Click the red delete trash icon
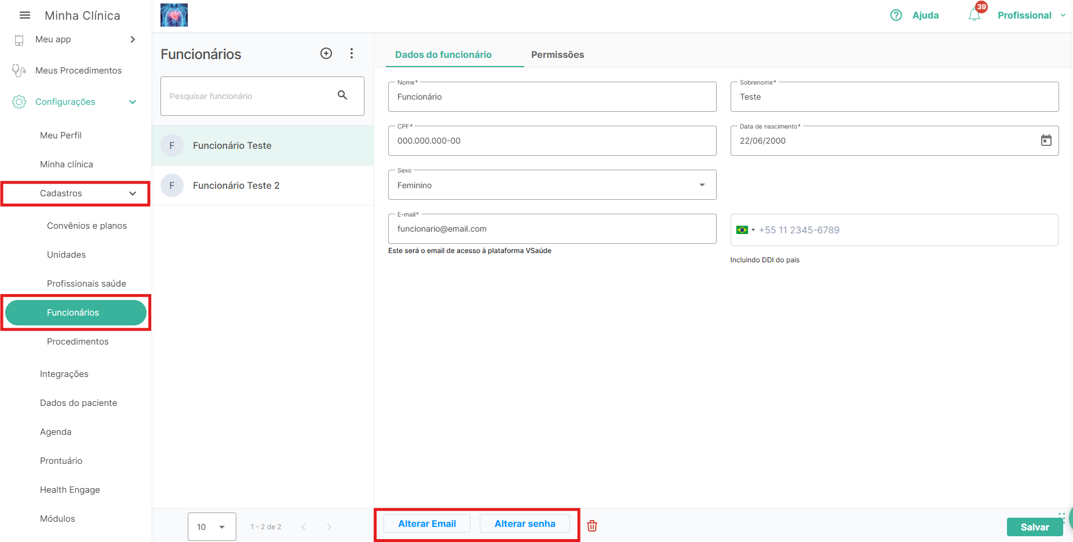The image size is (1073, 542). coord(592,526)
